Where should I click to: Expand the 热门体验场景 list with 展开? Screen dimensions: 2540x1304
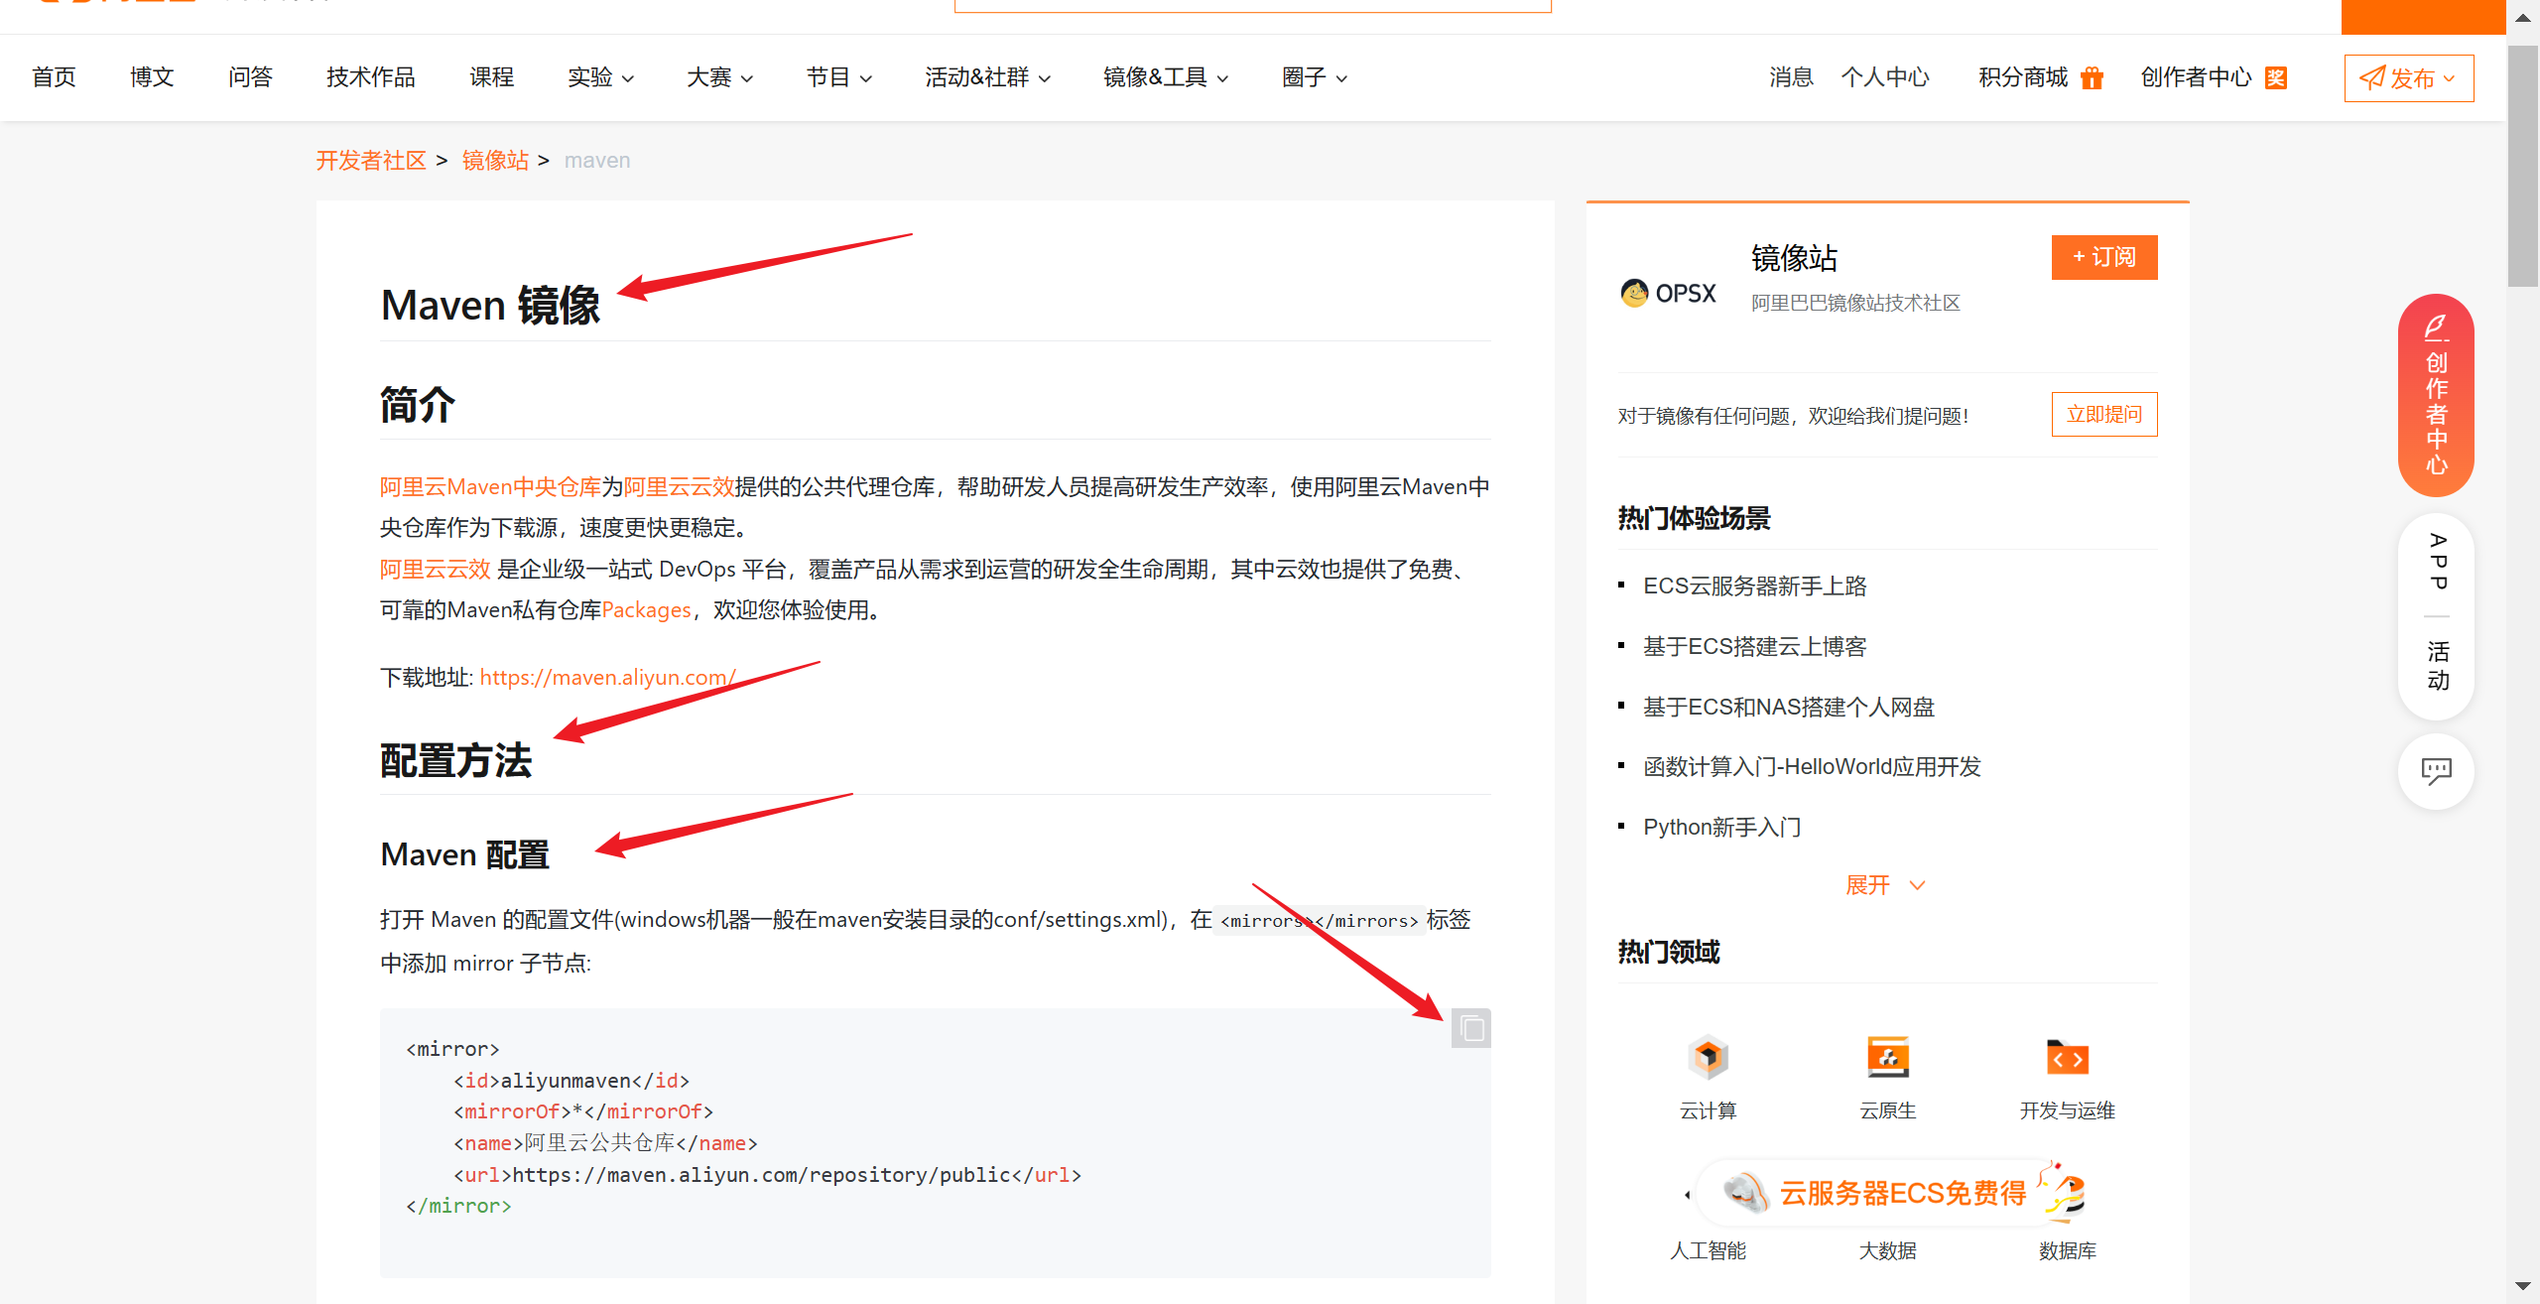point(1885,885)
